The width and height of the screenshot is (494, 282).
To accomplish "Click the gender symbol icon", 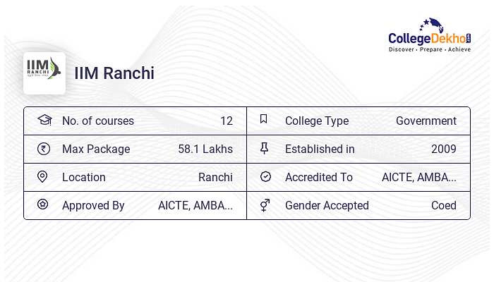I will pyautogui.click(x=265, y=205).
